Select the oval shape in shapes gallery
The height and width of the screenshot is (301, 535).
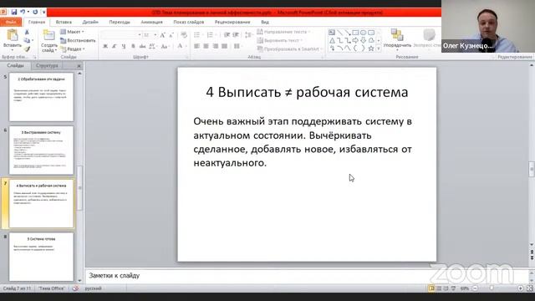[363, 33]
